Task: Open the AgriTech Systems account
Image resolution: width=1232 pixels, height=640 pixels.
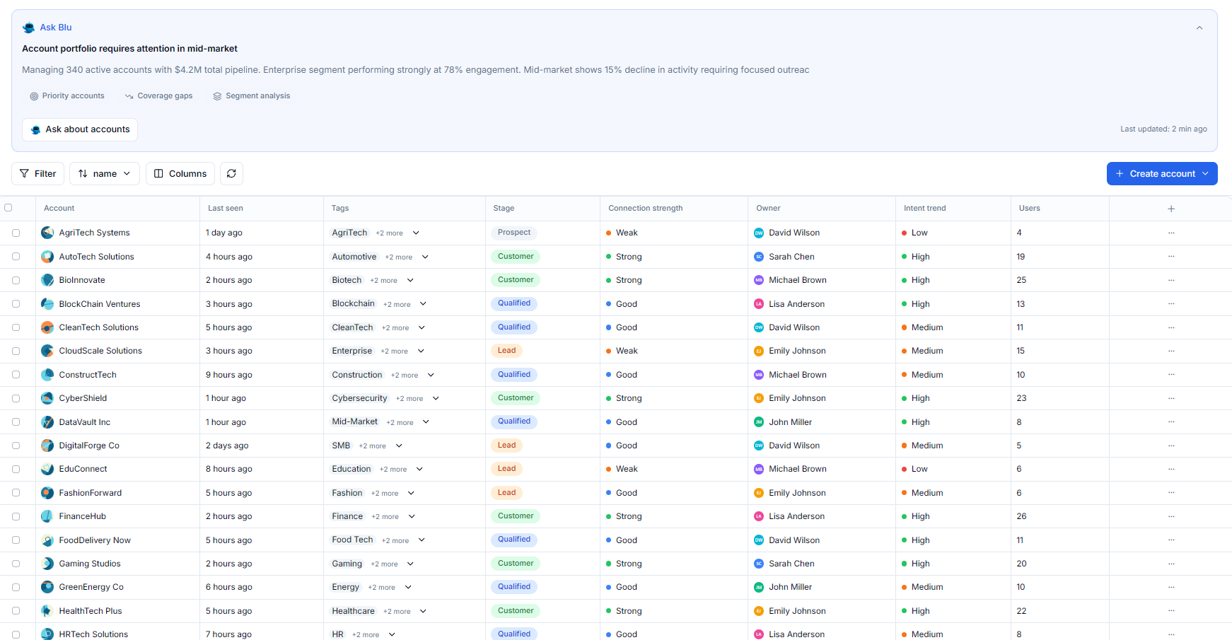Action: 94,232
